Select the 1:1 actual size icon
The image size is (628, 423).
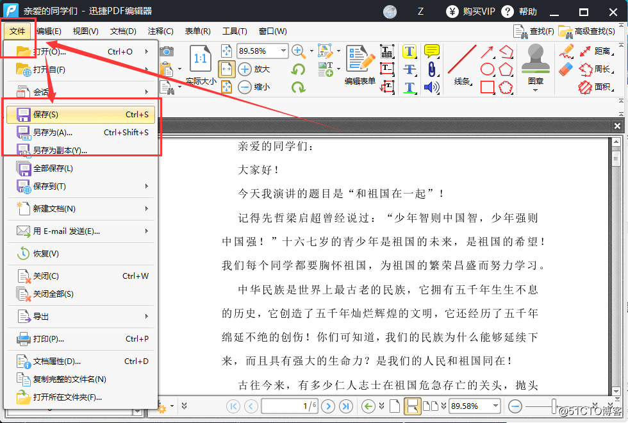[x=200, y=59]
